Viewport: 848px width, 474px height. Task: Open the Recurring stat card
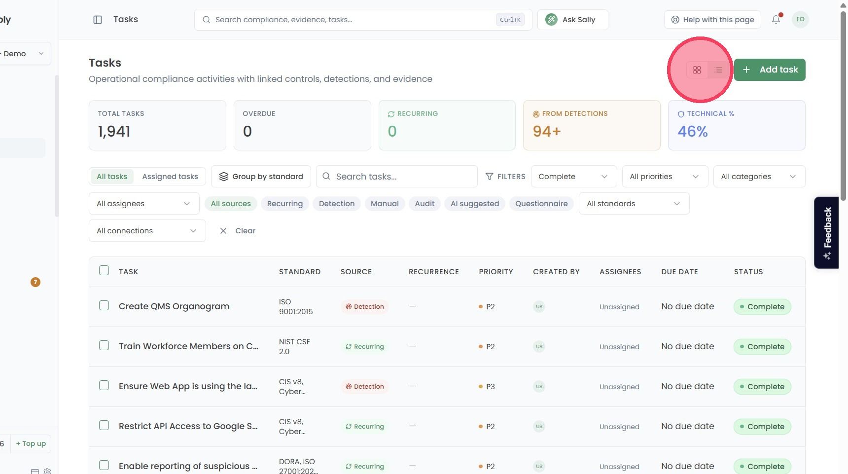click(447, 125)
